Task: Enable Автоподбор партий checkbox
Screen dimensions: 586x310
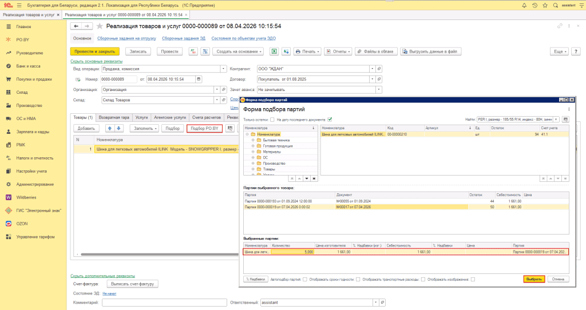Action: pyautogui.click(x=305, y=279)
